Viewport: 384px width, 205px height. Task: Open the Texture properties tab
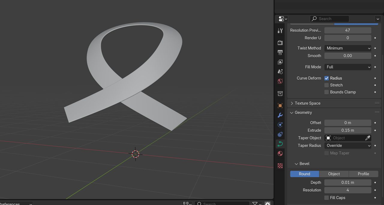pyautogui.click(x=280, y=166)
